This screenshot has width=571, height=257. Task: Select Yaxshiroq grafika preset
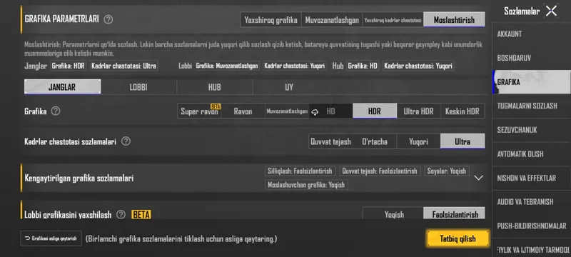[271, 20]
